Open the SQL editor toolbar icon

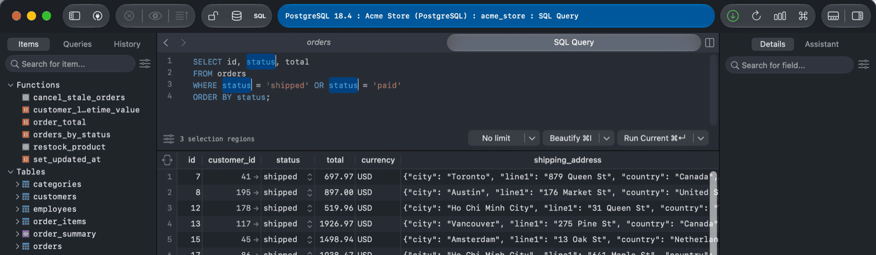point(260,16)
